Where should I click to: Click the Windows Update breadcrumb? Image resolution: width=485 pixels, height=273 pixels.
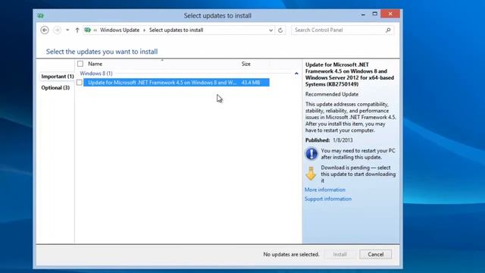(120, 30)
